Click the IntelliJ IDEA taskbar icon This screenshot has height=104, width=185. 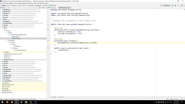[17, 102]
